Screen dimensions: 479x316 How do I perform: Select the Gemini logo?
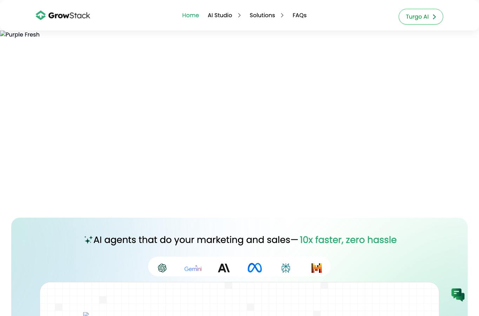193,268
